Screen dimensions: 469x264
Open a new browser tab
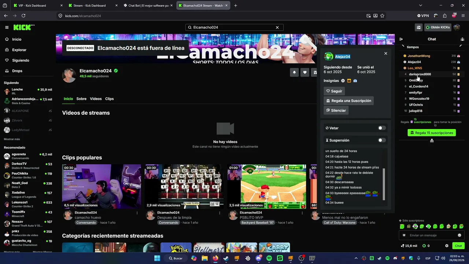point(236,5)
